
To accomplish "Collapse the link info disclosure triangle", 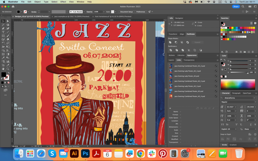I will (x=170, y=108).
